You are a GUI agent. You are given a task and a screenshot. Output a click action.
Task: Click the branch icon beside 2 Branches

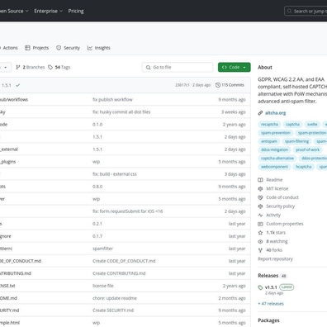click(18, 67)
